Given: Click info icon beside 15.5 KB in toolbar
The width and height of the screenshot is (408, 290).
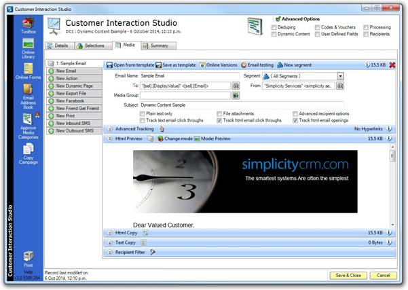Looking at the screenshot, I should [367, 65].
